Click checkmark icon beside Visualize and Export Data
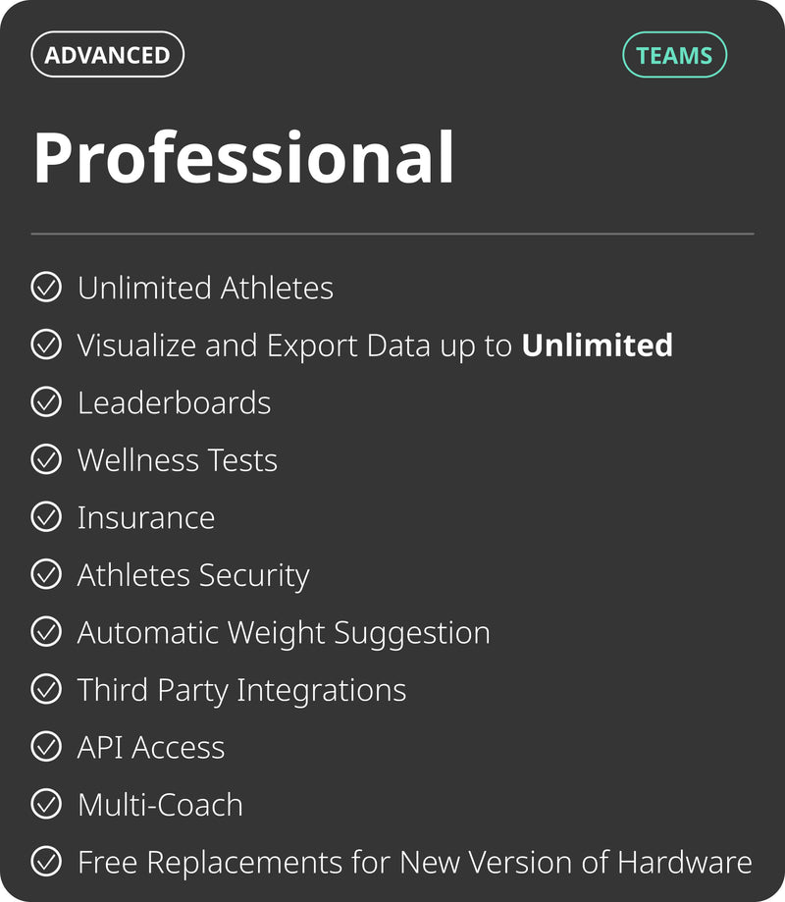The image size is (785, 902). coord(46,345)
